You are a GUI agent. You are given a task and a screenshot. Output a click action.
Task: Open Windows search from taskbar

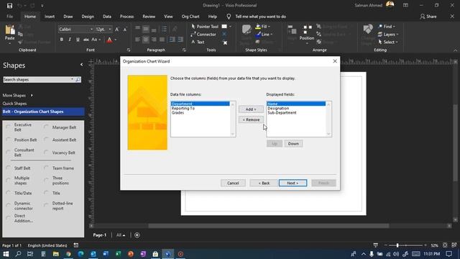[18, 254]
